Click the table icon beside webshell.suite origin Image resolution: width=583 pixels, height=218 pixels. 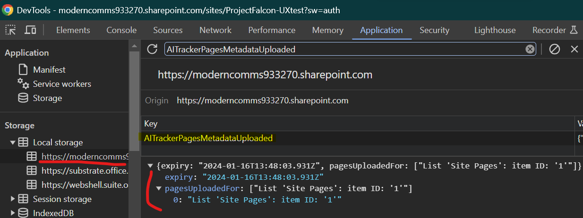tap(31, 184)
